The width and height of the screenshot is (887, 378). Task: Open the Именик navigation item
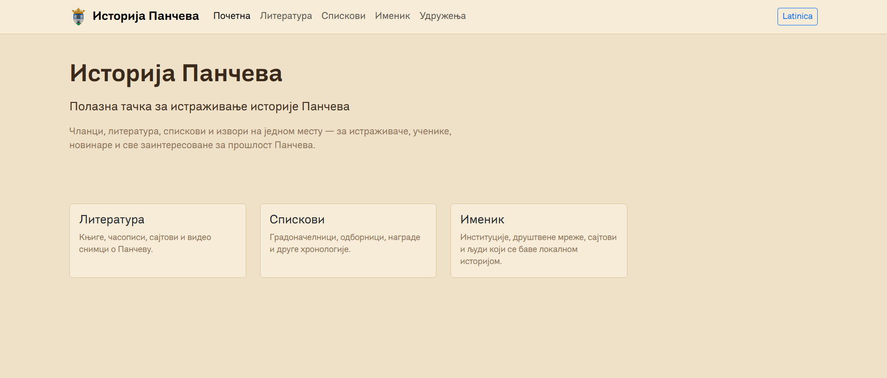coord(393,16)
